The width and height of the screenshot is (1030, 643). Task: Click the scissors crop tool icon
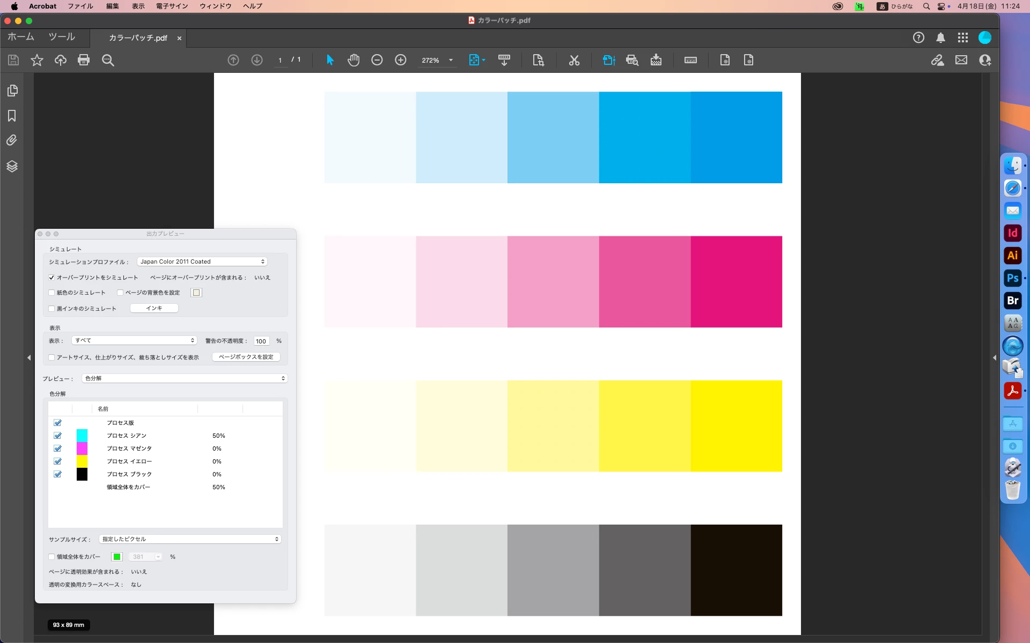click(x=574, y=60)
